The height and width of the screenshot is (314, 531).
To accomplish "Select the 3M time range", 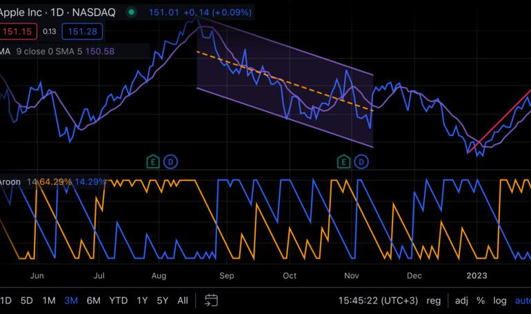I will coord(71,300).
